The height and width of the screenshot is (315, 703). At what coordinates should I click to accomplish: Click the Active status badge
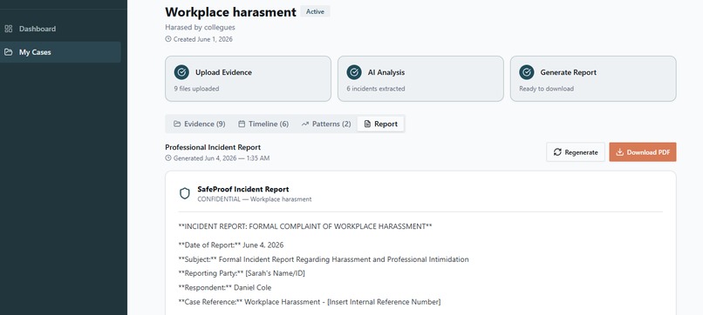(315, 11)
